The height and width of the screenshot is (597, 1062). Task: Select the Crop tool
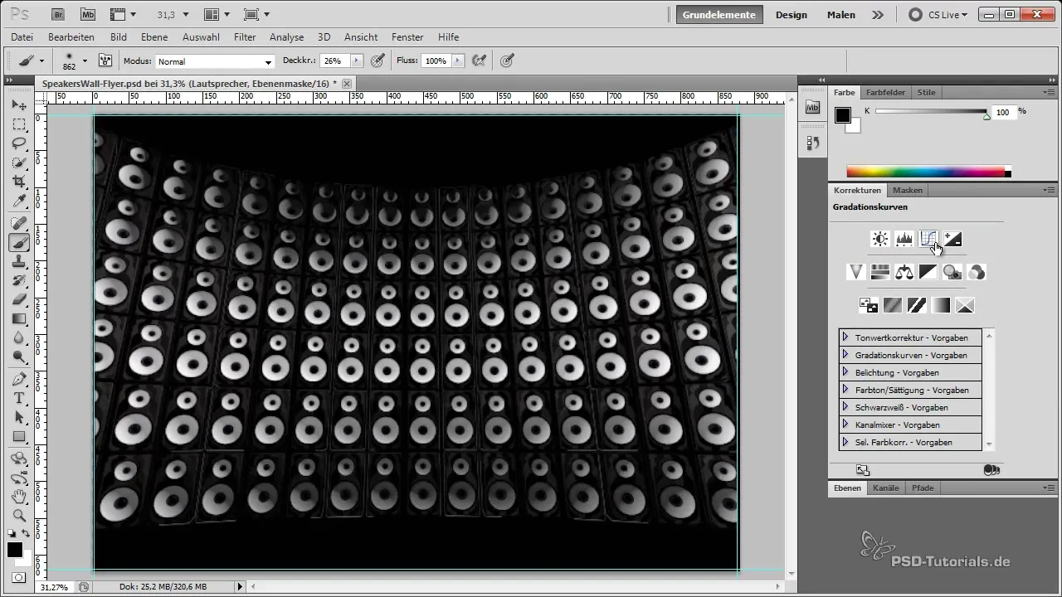[x=19, y=182]
